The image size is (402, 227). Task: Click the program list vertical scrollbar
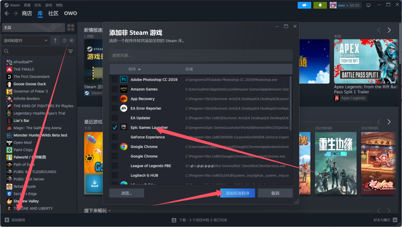(291, 102)
